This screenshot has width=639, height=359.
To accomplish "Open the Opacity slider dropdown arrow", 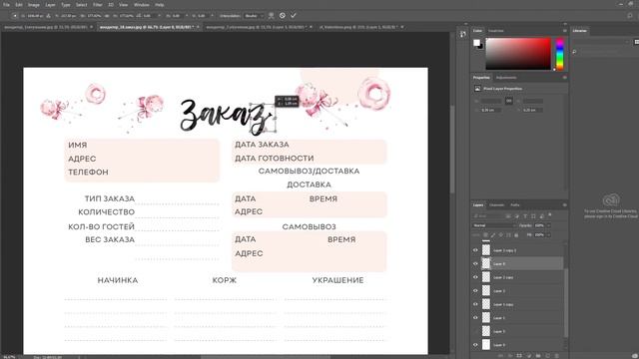I will coord(548,225).
